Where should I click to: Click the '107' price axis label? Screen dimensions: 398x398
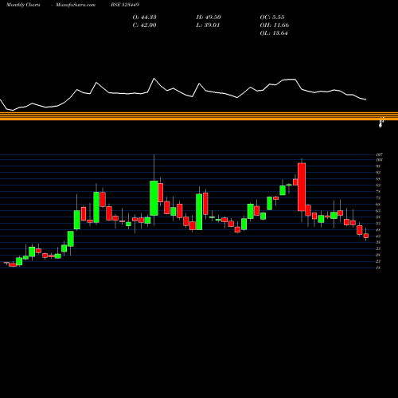point(379,154)
